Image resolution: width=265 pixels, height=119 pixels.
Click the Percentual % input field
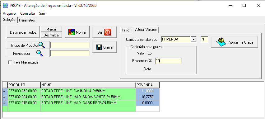tap(168, 61)
